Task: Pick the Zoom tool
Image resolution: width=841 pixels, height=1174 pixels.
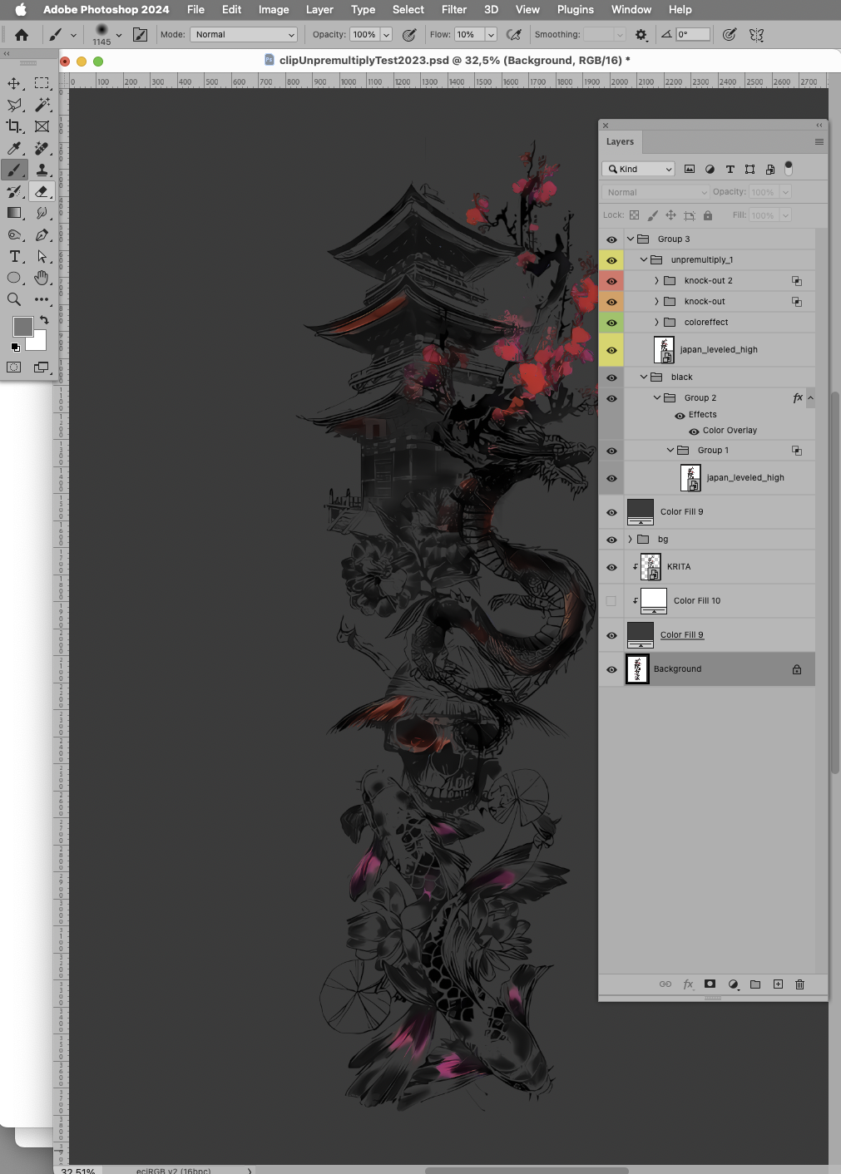Action: (13, 300)
